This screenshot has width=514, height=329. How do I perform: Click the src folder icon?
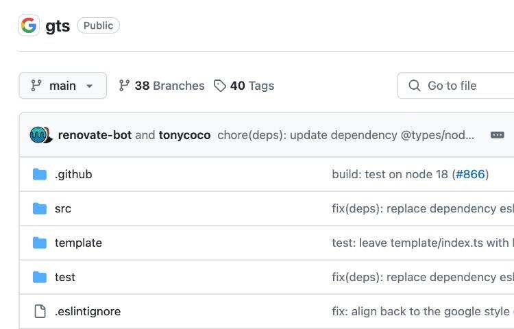coord(40,208)
